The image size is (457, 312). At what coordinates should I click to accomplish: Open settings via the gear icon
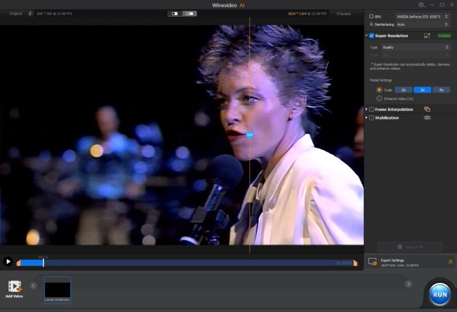(421, 5)
